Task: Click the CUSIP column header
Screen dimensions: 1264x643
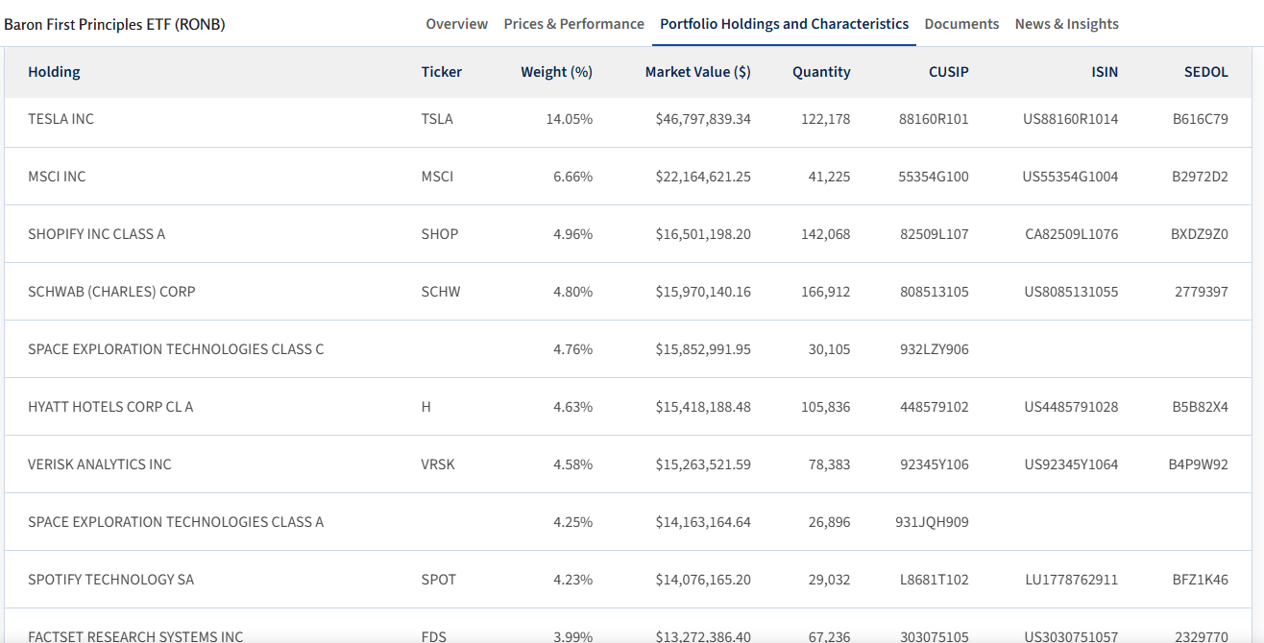Action: [948, 72]
